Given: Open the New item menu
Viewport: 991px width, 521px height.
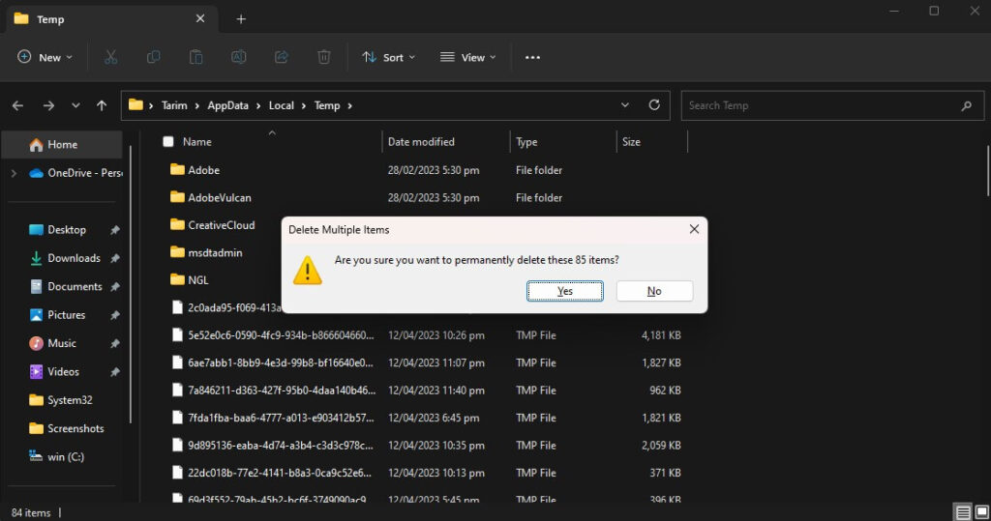Looking at the screenshot, I should pos(45,57).
